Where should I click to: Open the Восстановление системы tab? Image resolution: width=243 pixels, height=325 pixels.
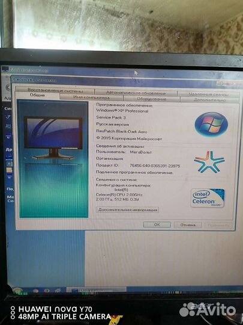55,90
